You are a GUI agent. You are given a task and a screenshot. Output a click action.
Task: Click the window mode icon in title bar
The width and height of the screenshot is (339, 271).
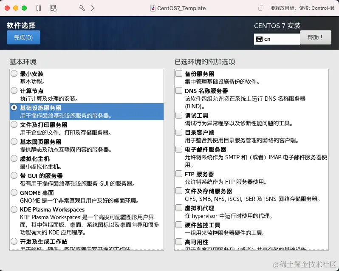[261, 8]
